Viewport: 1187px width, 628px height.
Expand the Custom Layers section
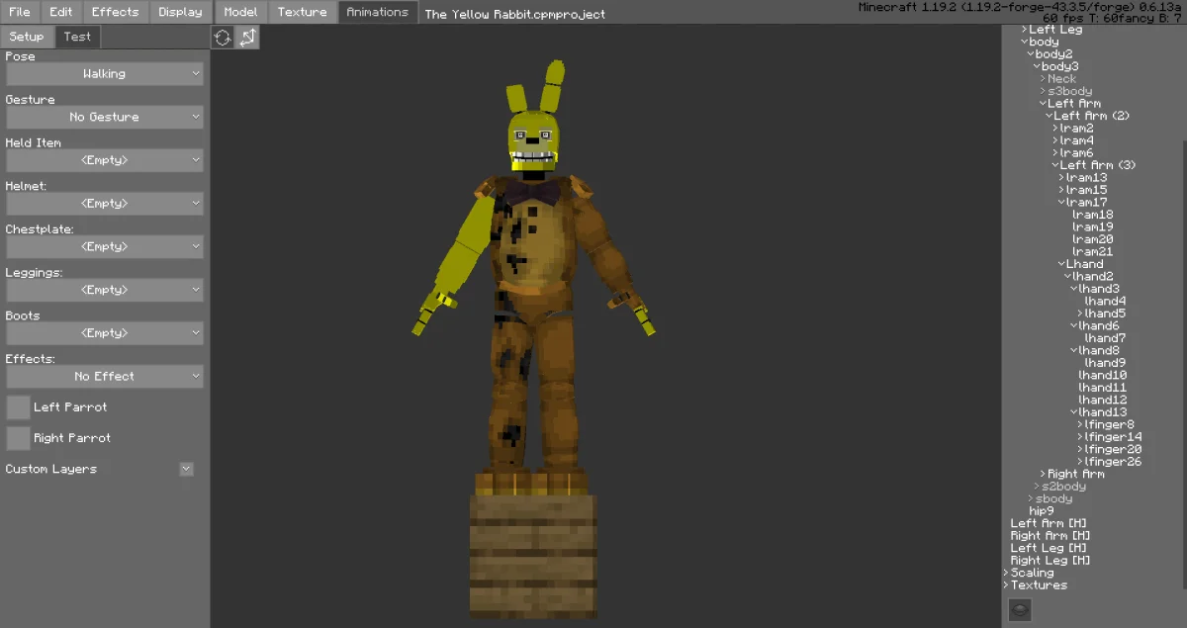click(186, 469)
